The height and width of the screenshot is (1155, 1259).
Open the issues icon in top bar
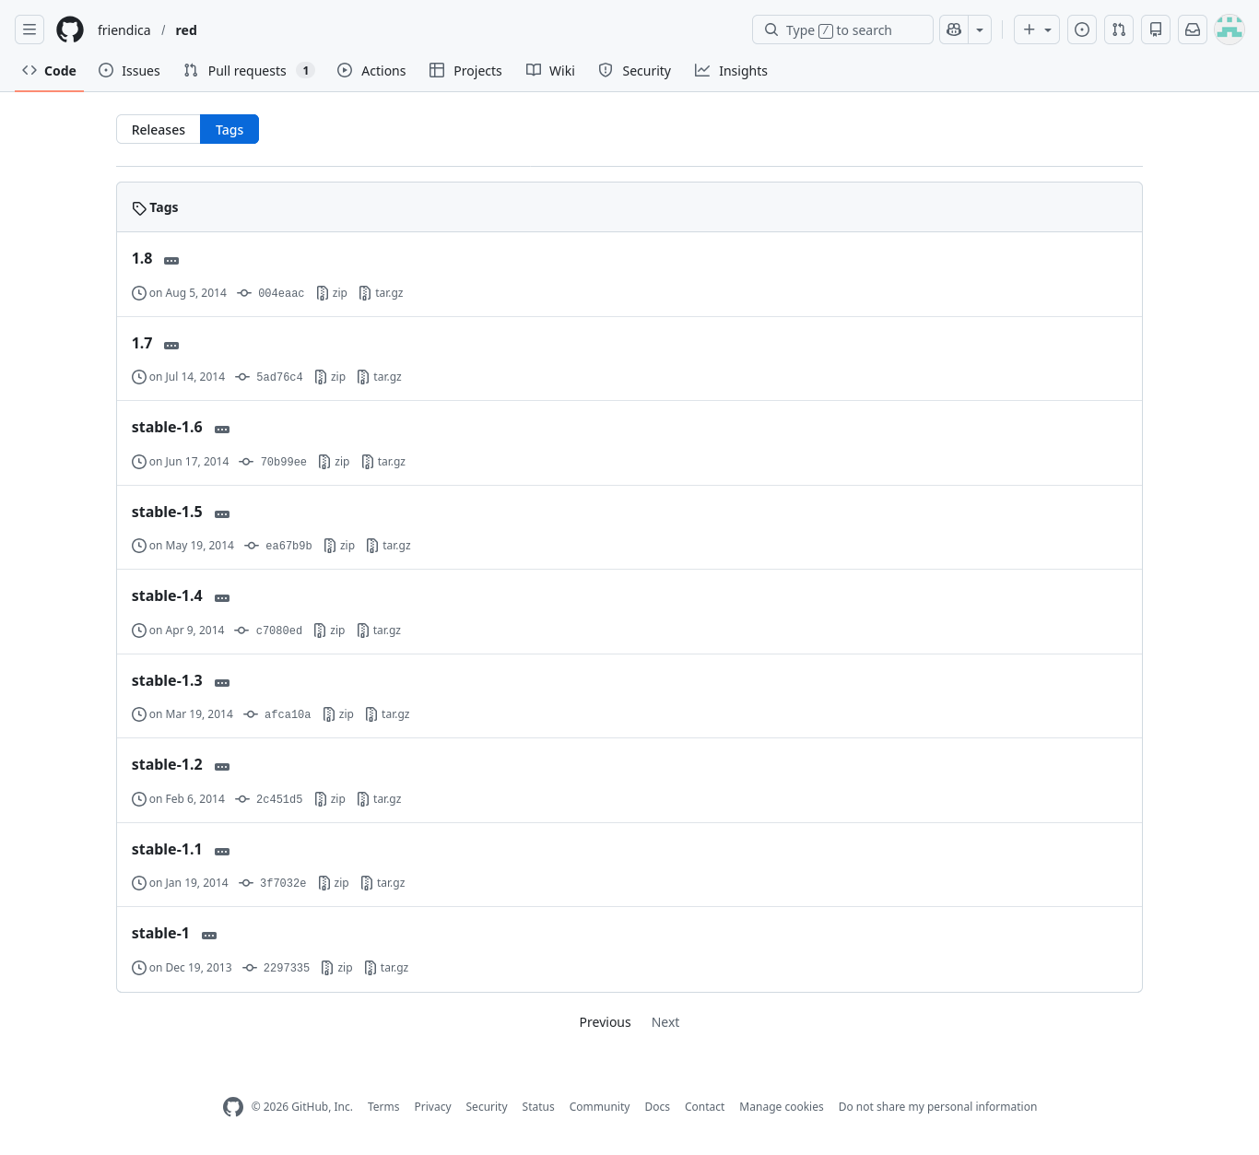pyautogui.click(x=1082, y=29)
